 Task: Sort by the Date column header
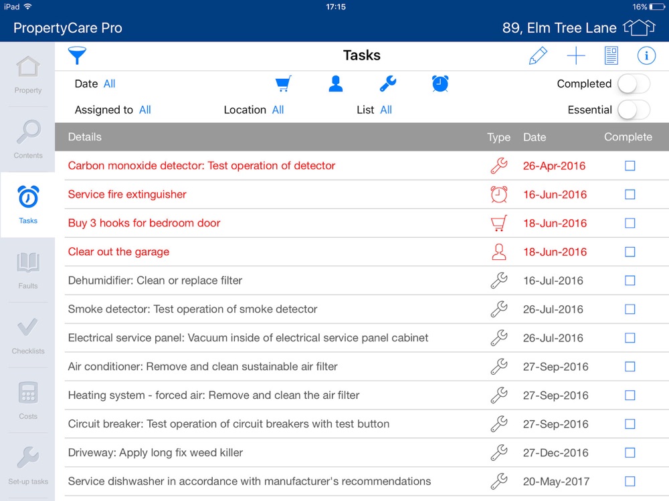click(x=535, y=137)
